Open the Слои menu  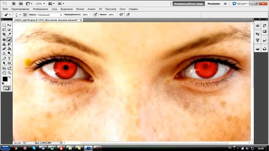(54, 9)
